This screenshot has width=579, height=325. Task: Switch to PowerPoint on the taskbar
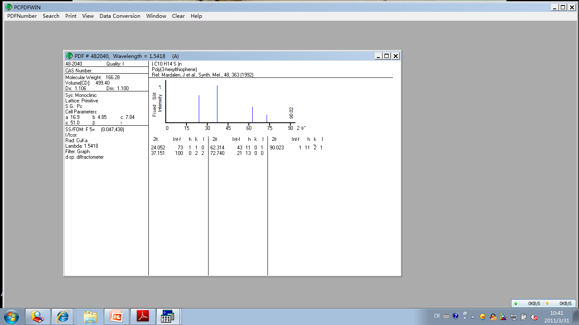[116, 316]
